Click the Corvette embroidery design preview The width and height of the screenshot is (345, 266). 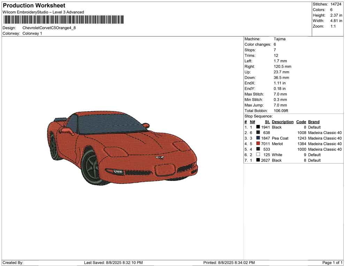pos(122,148)
